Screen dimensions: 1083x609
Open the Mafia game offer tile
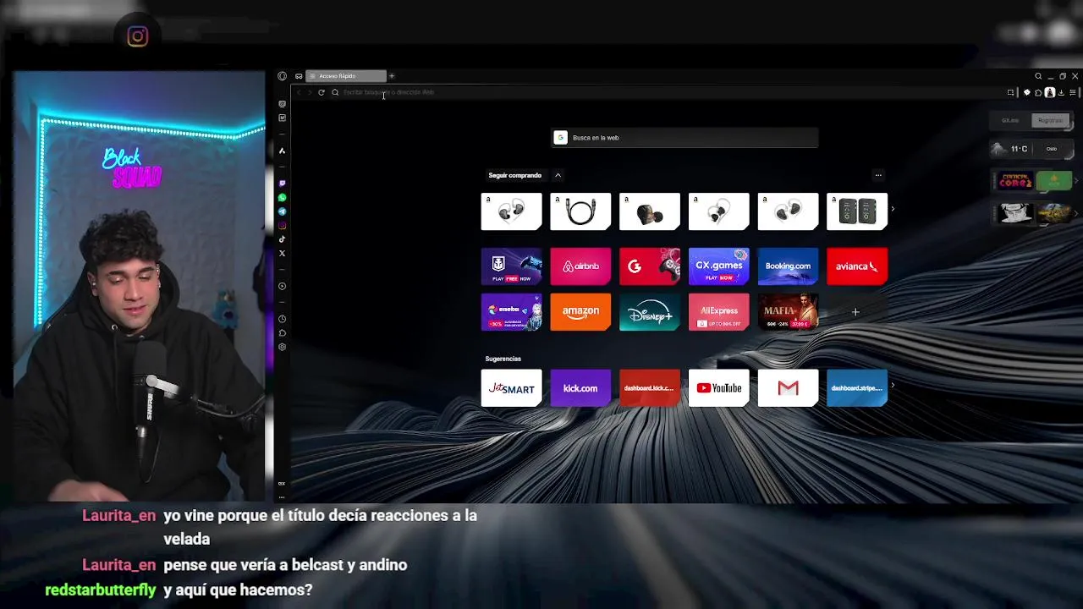788,312
